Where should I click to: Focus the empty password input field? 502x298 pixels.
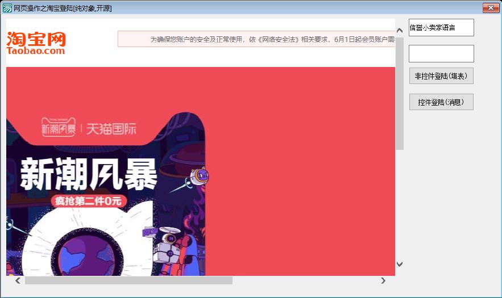pos(441,54)
